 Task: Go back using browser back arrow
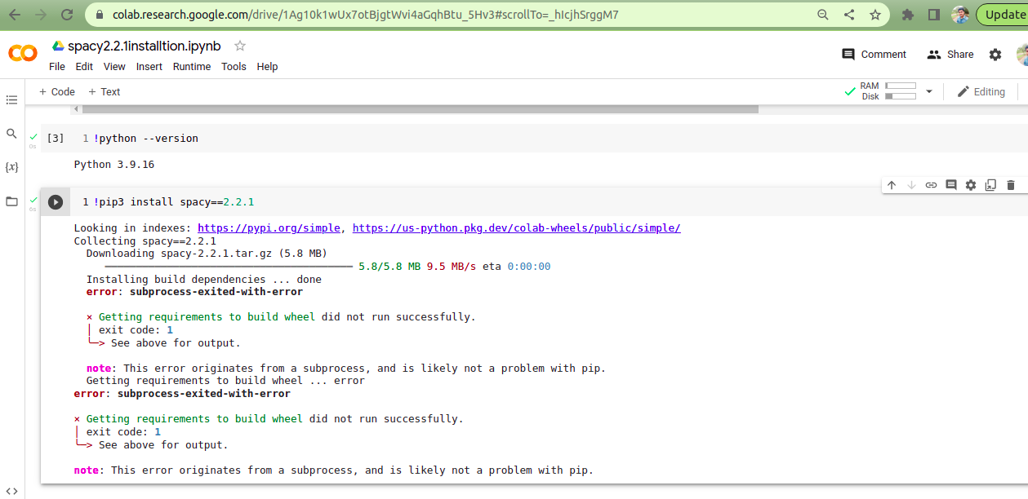15,15
